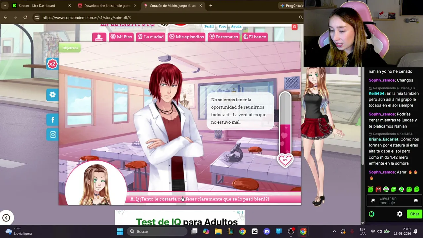Screen dimensions: 423x238
Task: Click the zoom magnifier in address bar
Action: pyautogui.click(x=301, y=17)
